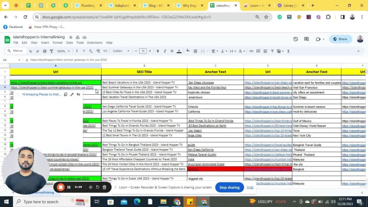Image resolution: width=368 pixels, height=207 pixels.
Task: Open the Name box dropdown arrow
Action: (19, 60)
